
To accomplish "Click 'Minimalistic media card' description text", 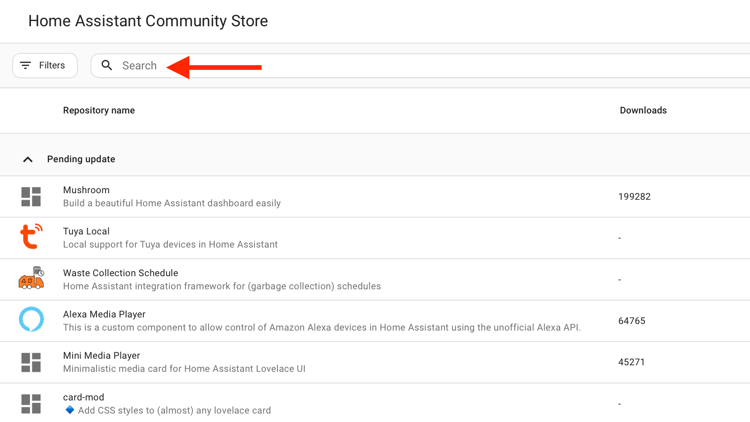I will tap(184, 369).
